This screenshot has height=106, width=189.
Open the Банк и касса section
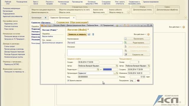(36, 3)
